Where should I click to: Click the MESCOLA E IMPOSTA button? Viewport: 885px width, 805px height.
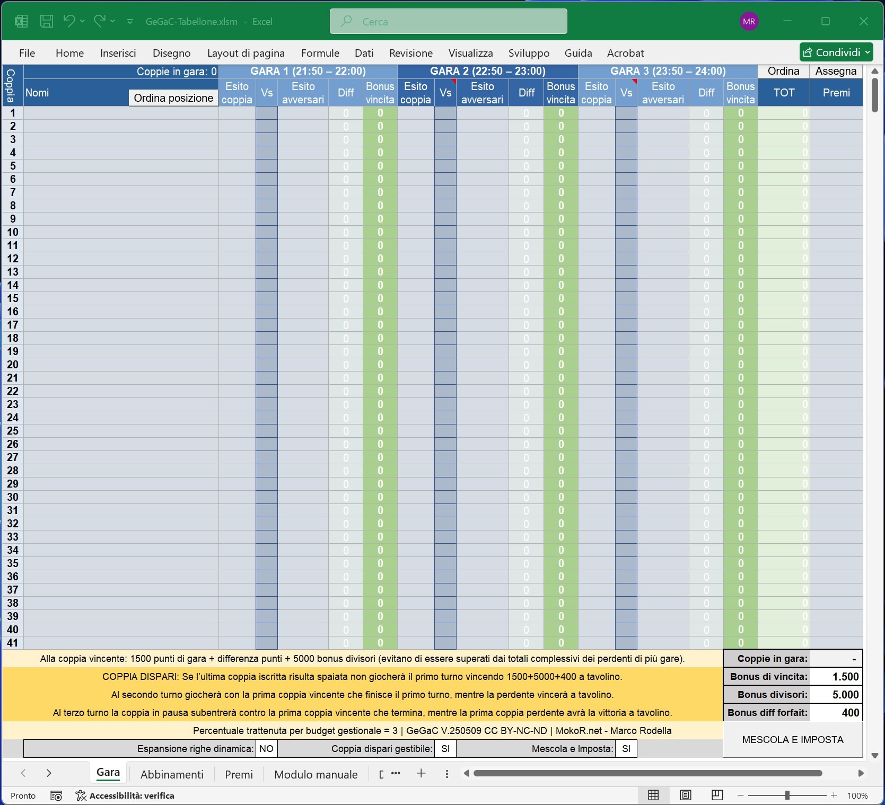pos(793,739)
